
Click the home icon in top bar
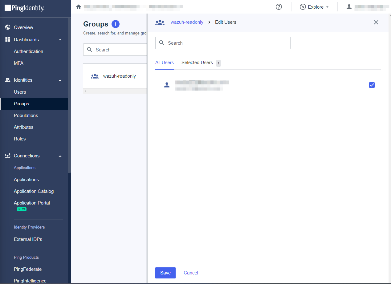[79, 6]
